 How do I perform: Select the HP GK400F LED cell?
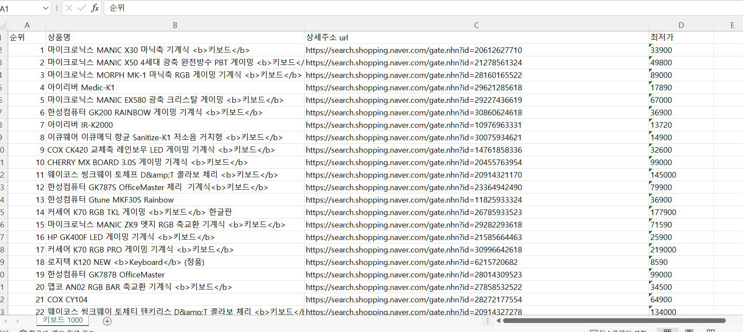(175, 237)
